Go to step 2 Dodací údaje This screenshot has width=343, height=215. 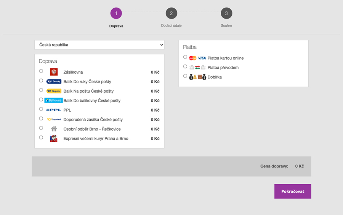coord(171,14)
